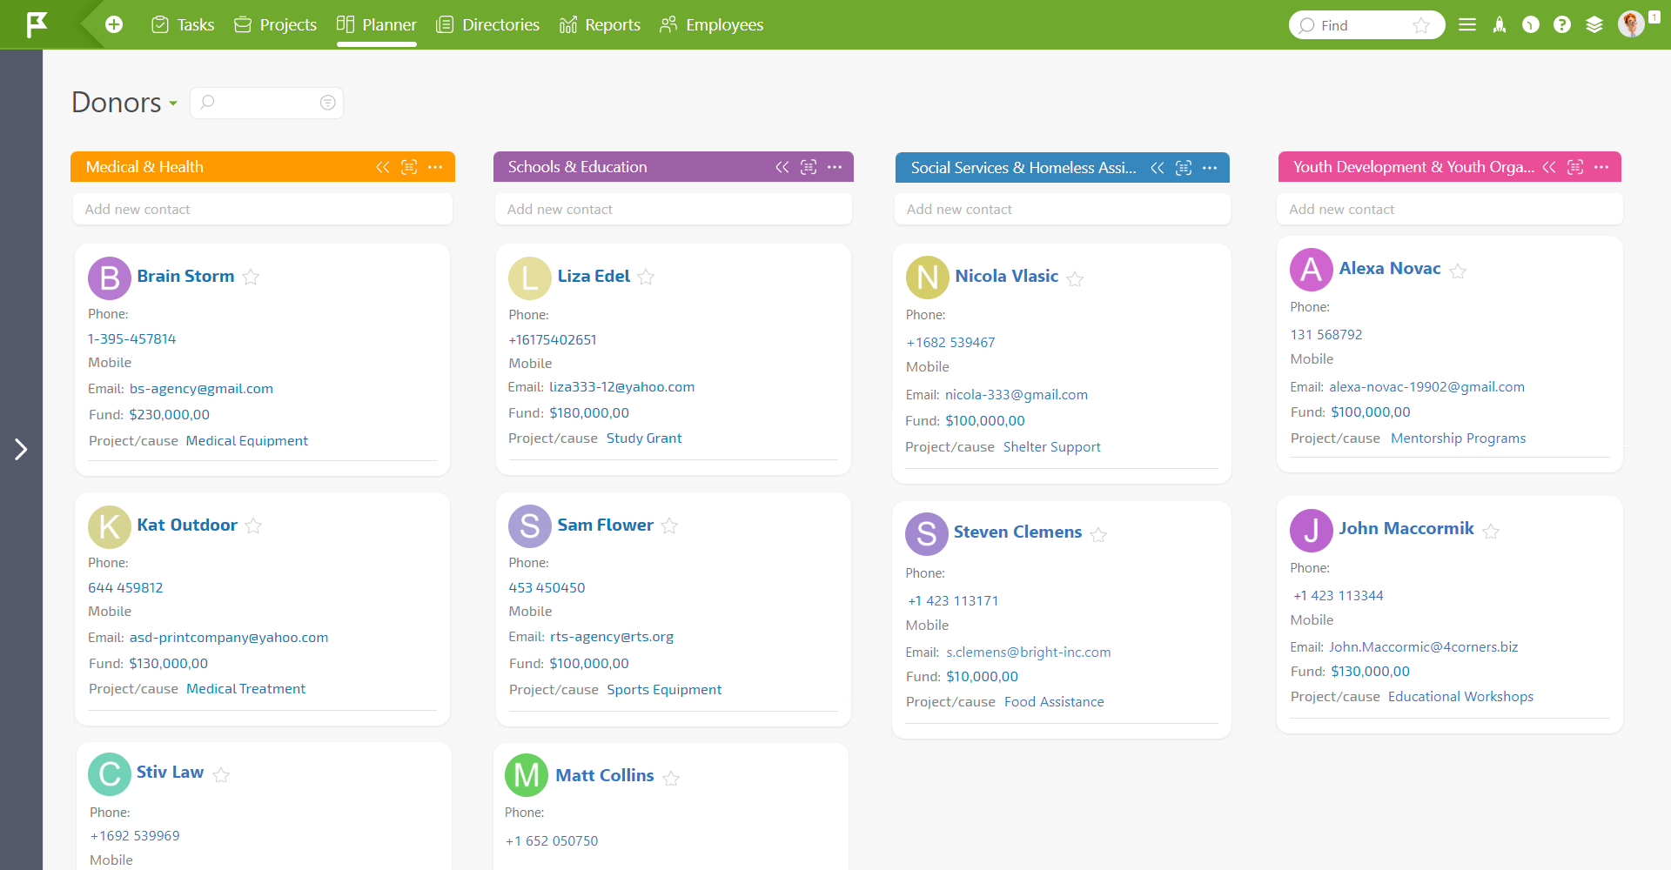Click the filter icon in Donors search
The height and width of the screenshot is (870, 1671).
(x=327, y=103)
